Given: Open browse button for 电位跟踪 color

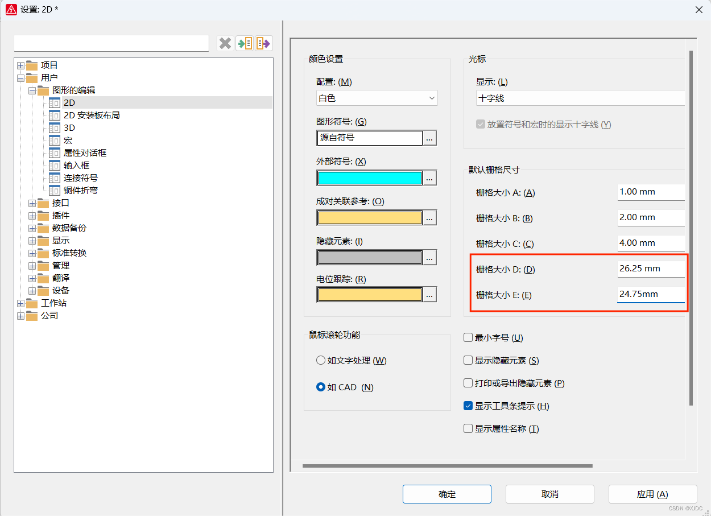Looking at the screenshot, I should 430,295.
